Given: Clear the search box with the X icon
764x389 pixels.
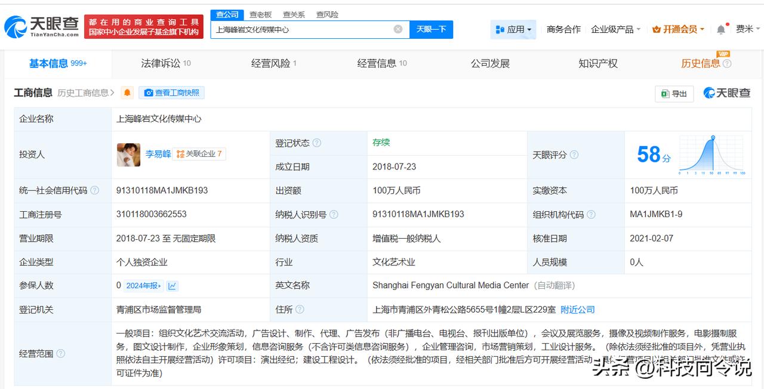Looking at the screenshot, I should tap(398, 29).
